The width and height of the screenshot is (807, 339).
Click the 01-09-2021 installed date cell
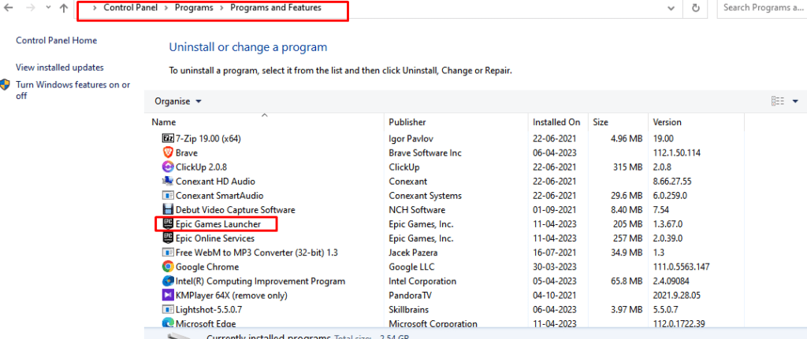pyautogui.click(x=555, y=209)
